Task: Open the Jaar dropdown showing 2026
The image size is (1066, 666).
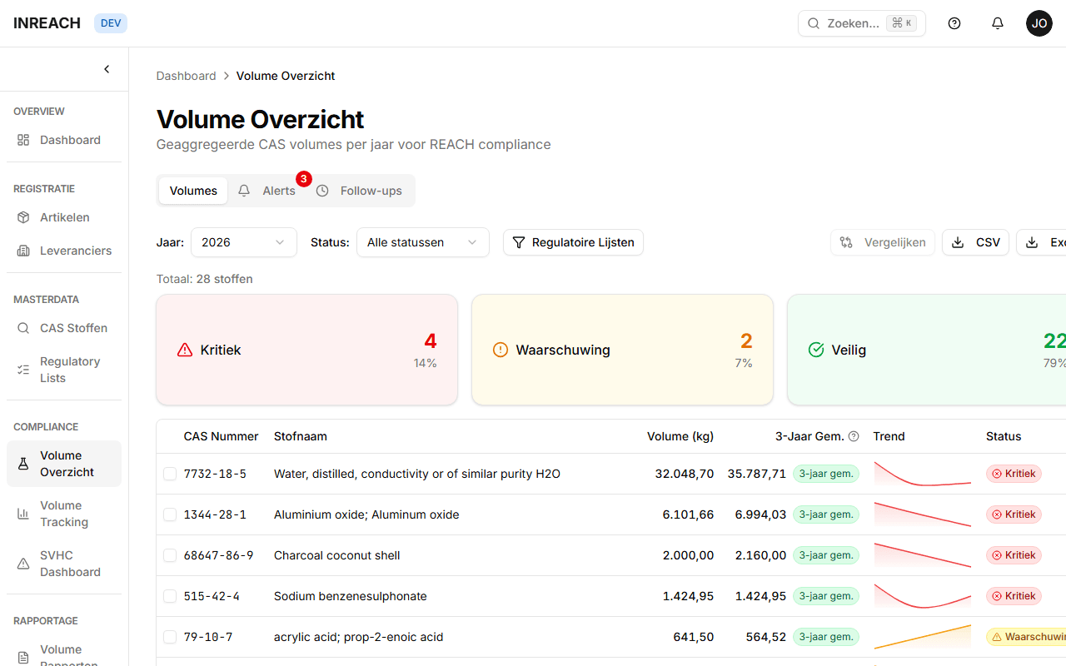Action: (x=243, y=242)
